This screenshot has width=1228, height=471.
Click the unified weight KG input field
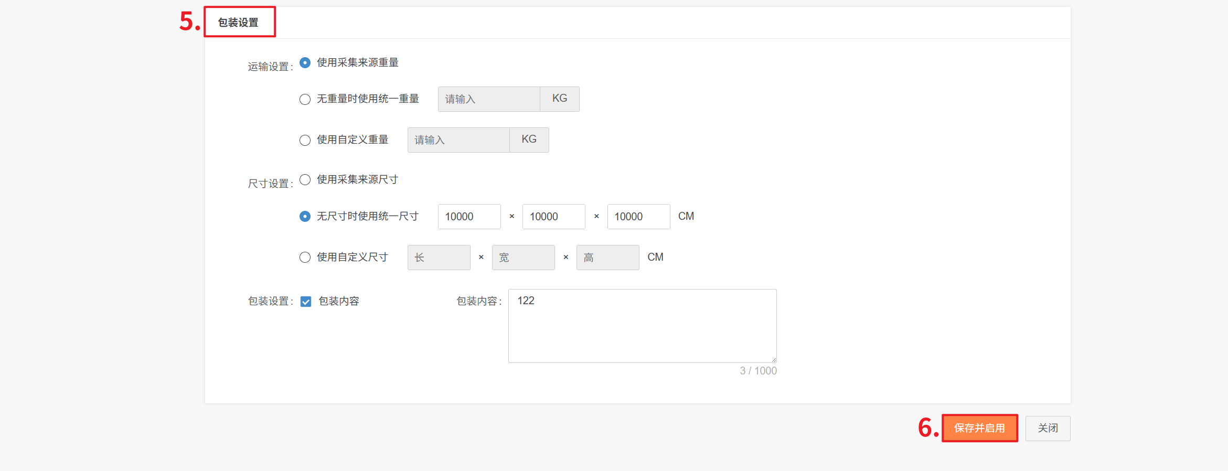pos(488,99)
